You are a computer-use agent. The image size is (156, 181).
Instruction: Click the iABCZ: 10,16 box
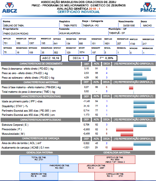pos(51,58)
